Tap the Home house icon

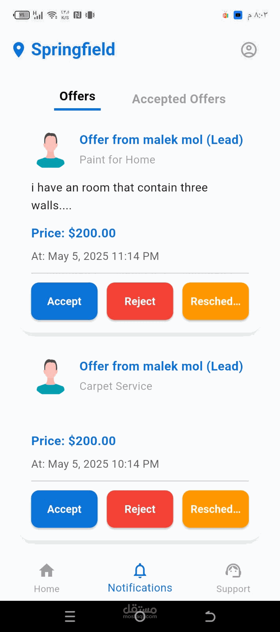[x=47, y=571]
